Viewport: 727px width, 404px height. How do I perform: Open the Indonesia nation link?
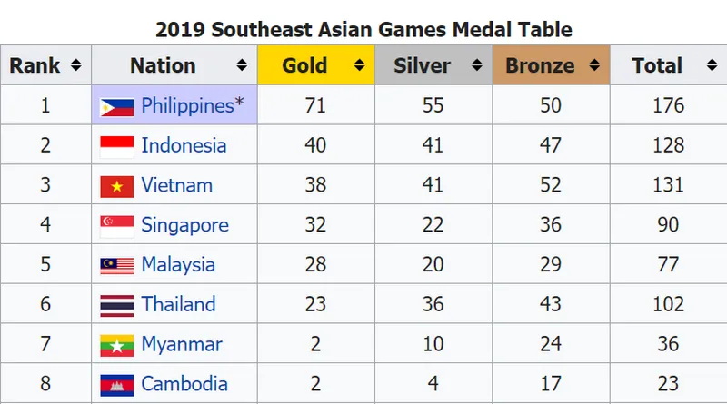click(184, 146)
